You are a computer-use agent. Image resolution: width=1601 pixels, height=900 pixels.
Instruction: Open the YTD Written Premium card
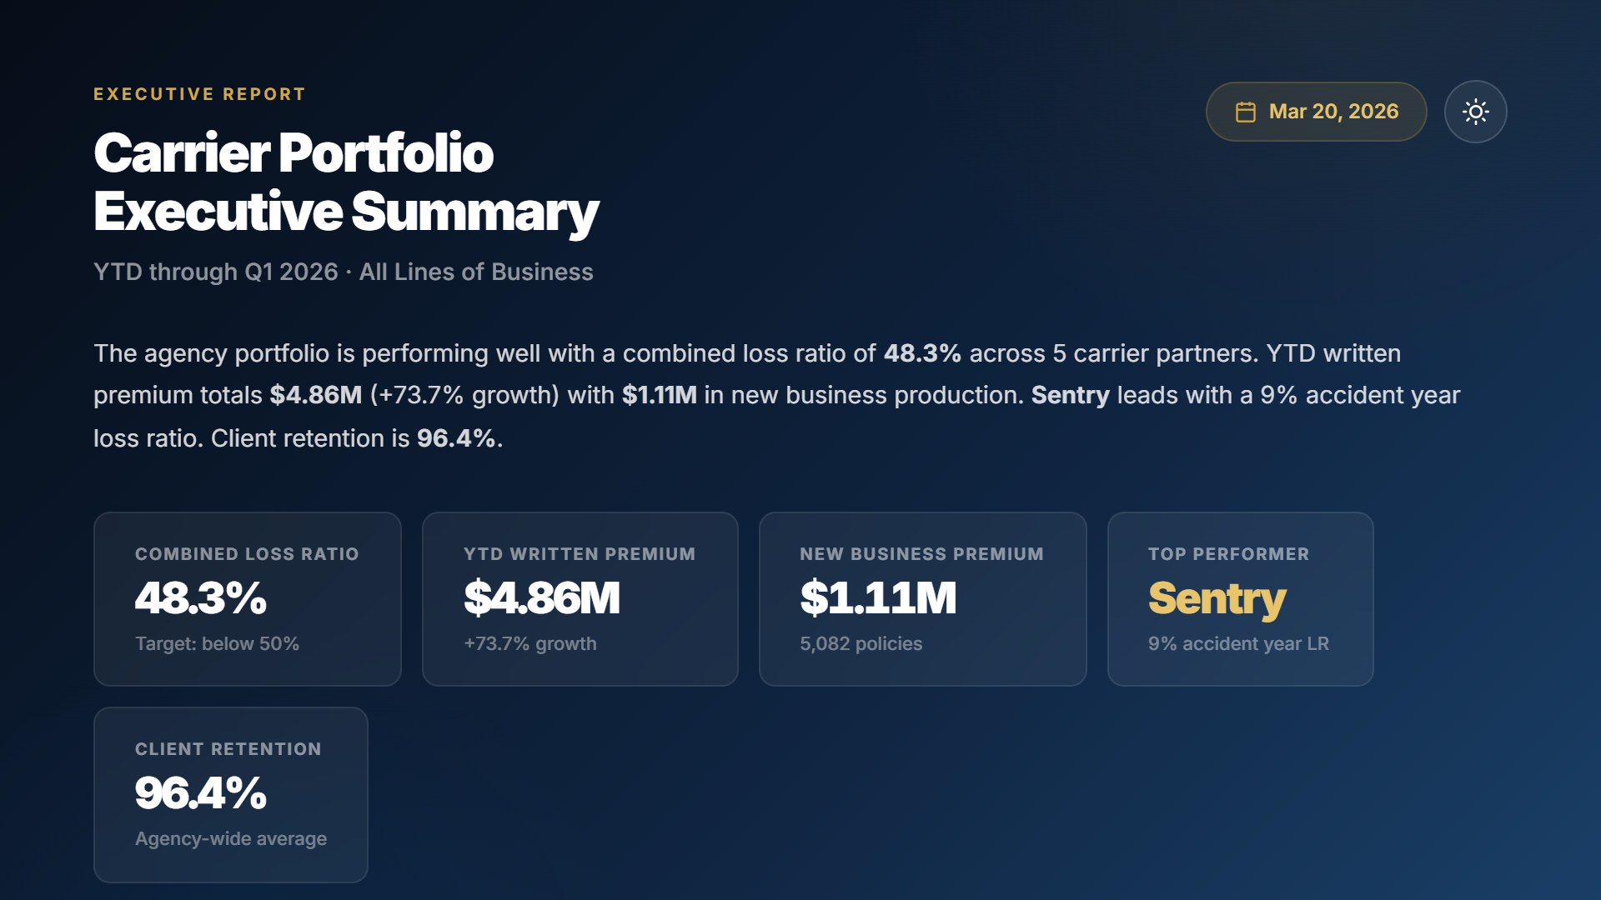tap(580, 598)
